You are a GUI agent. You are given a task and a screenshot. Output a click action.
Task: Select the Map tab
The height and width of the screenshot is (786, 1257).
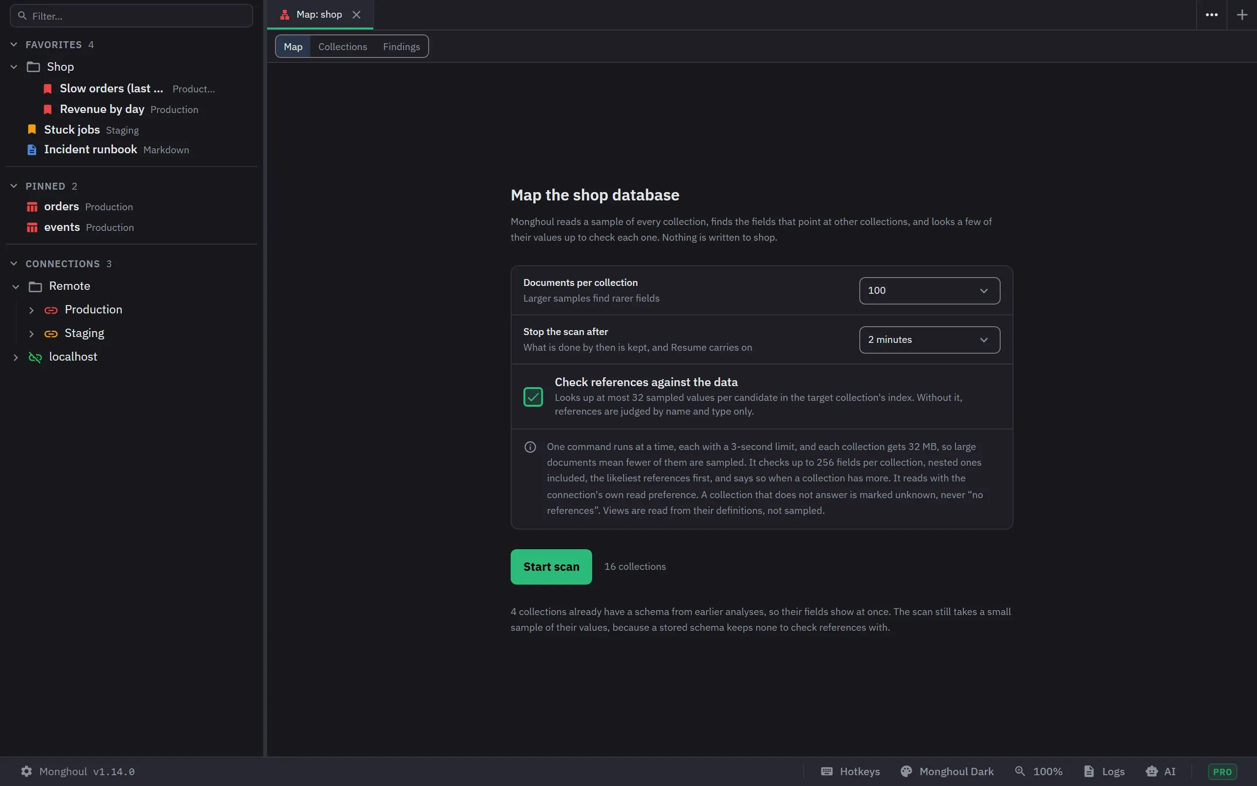pos(293,46)
